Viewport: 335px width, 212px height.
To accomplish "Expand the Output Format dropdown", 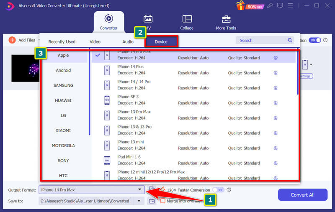I will pos(139,190).
